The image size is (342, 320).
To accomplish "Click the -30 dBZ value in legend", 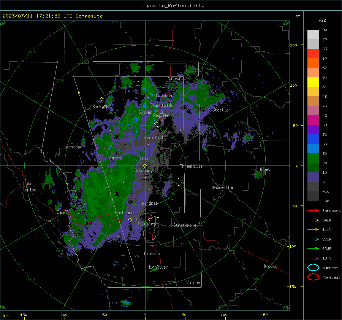I will coord(326,201).
